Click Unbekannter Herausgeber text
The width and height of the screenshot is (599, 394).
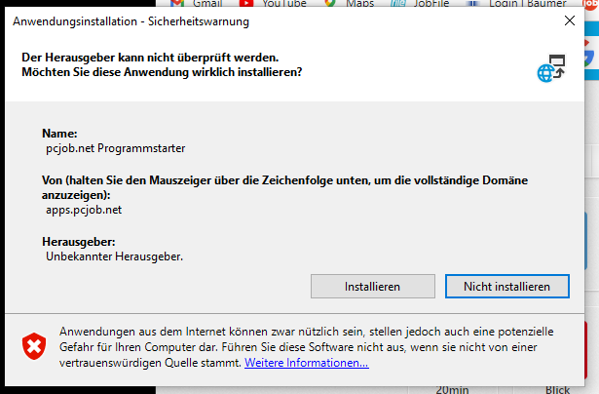pos(114,256)
